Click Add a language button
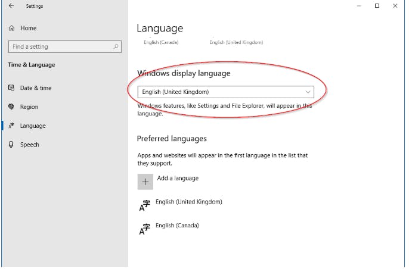Screen dimensions: 409x269 pyautogui.click(x=178, y=179)
